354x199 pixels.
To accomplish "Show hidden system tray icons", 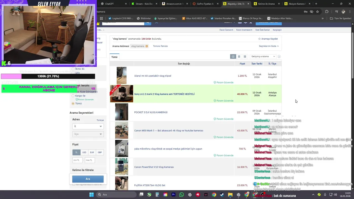I will (x=313, y=195).
